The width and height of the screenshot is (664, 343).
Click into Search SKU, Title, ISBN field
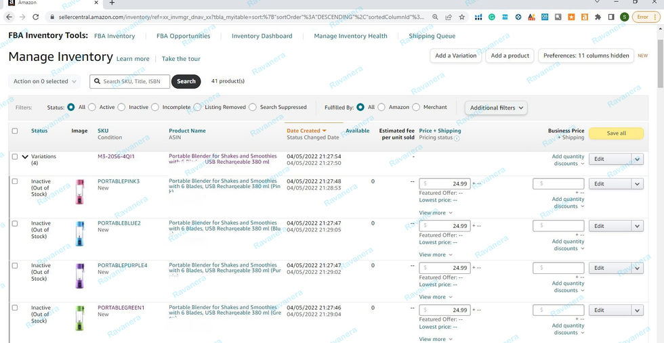129,82
